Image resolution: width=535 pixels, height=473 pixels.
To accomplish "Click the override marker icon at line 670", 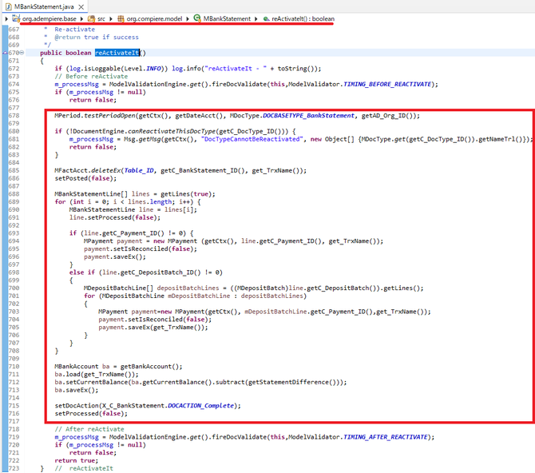I will coord(5,53).
